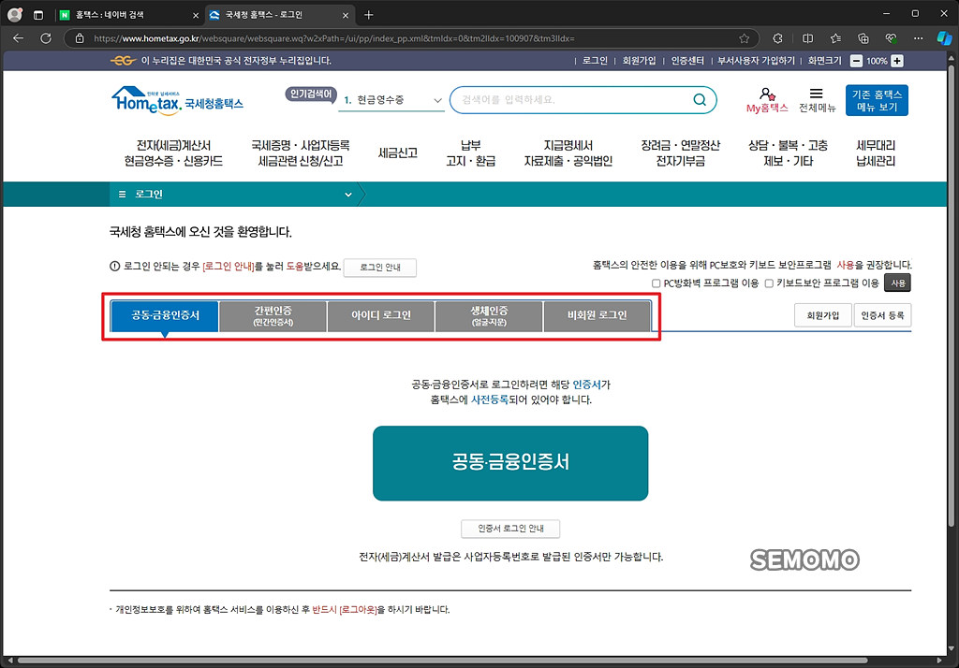The width and height of the screenshot is (959, 668).
Task: Go back with browser back arrow
Action: 19,38
